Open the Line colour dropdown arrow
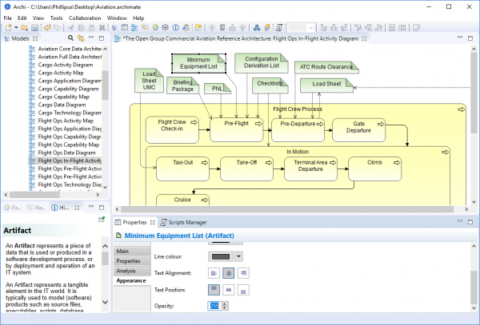The width and height of the screenshot is (480, 325). [238, 256]
